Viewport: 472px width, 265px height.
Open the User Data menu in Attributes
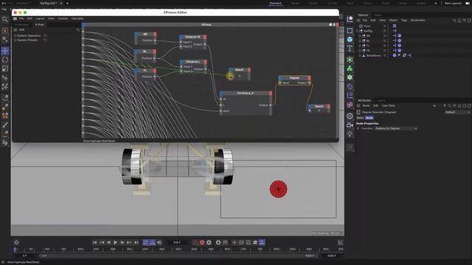pos(389,106)
